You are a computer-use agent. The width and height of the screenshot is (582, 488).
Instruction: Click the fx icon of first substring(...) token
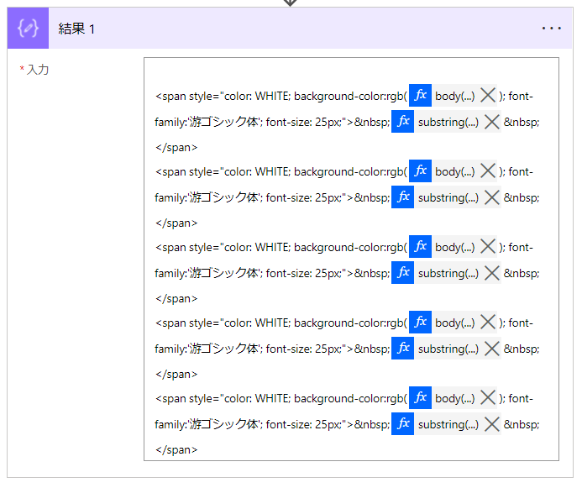pos(403,121)
